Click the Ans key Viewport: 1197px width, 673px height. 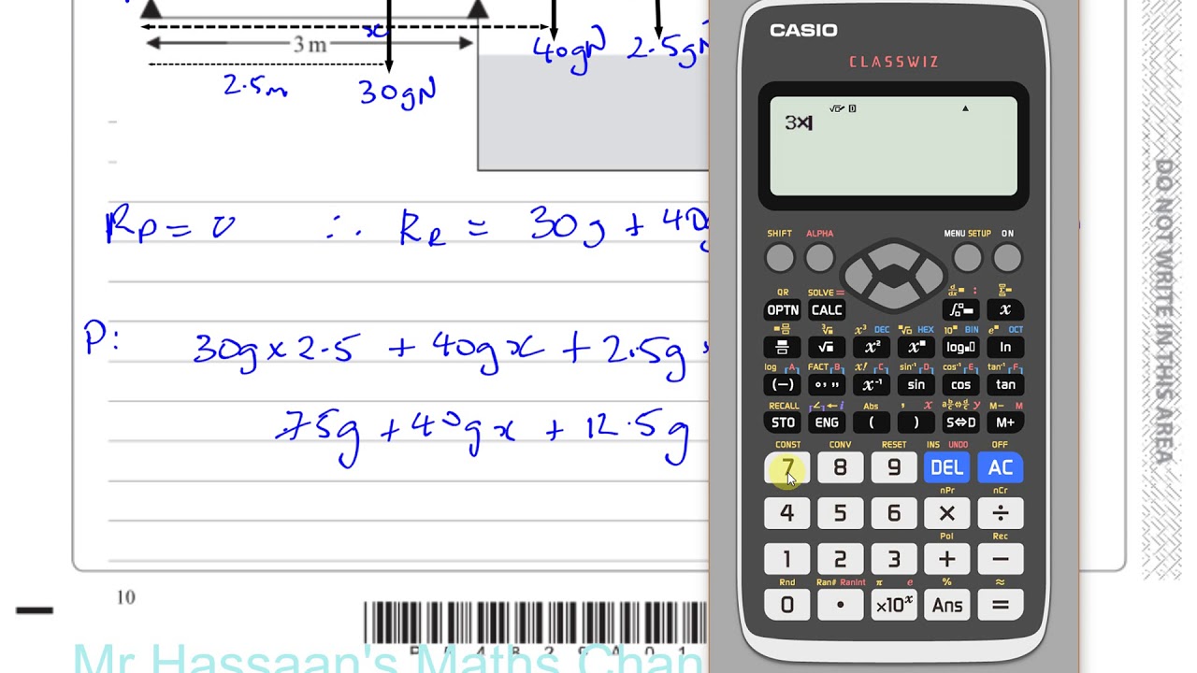pyautogui.click(x=946, y=605)
